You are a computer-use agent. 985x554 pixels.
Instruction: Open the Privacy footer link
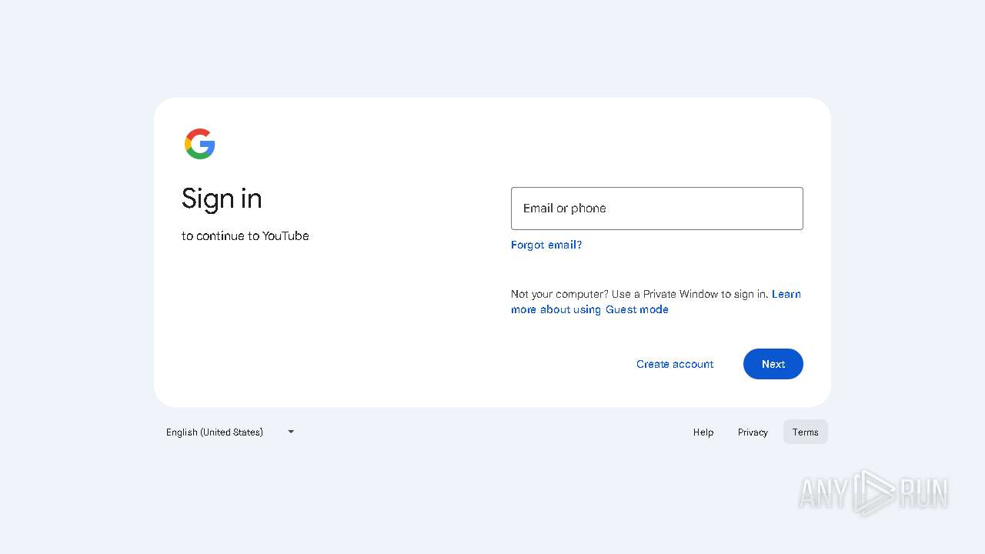(753, 432)
